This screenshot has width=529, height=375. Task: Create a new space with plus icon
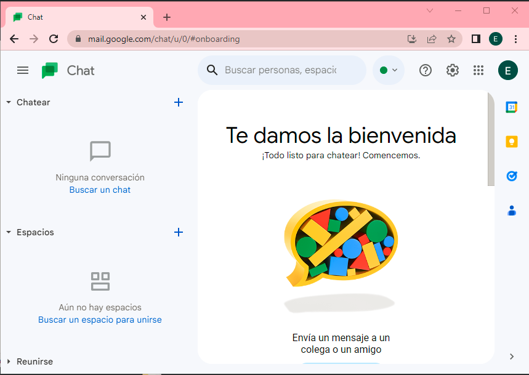click(179, 232)
